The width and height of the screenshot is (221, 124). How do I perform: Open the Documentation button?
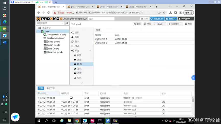pyautogui.click(x=144, y=19)
